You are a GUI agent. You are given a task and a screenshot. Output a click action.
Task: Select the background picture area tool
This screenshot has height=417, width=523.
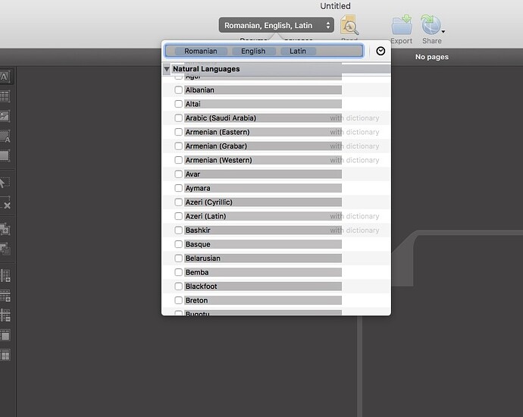(x=5, y=136)
